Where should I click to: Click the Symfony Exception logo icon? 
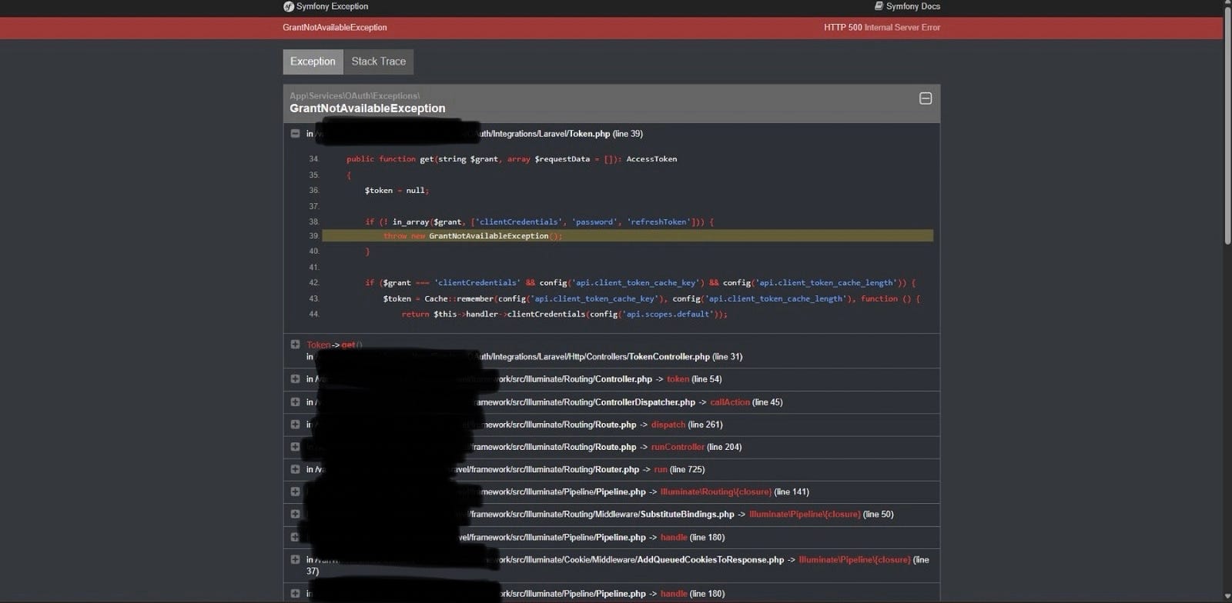point(288,6)
